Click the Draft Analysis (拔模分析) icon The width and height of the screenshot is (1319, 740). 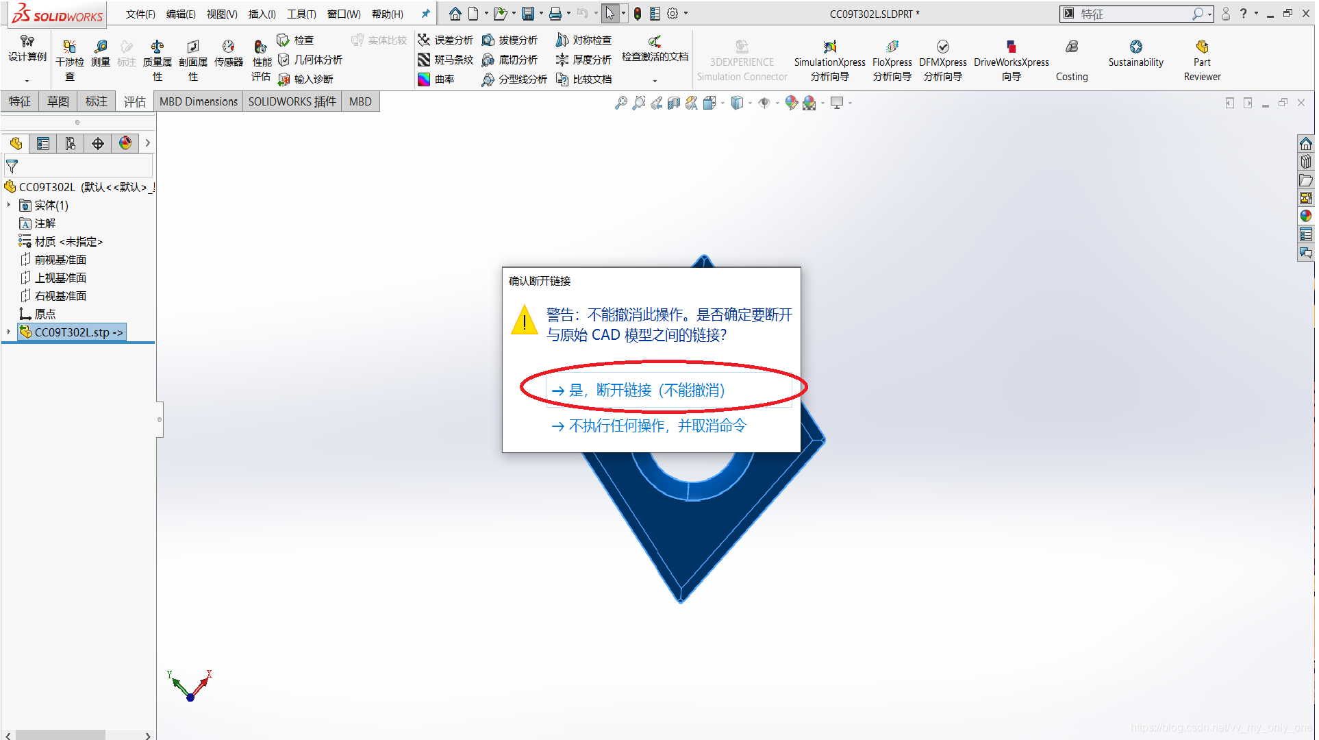point(488,40)
